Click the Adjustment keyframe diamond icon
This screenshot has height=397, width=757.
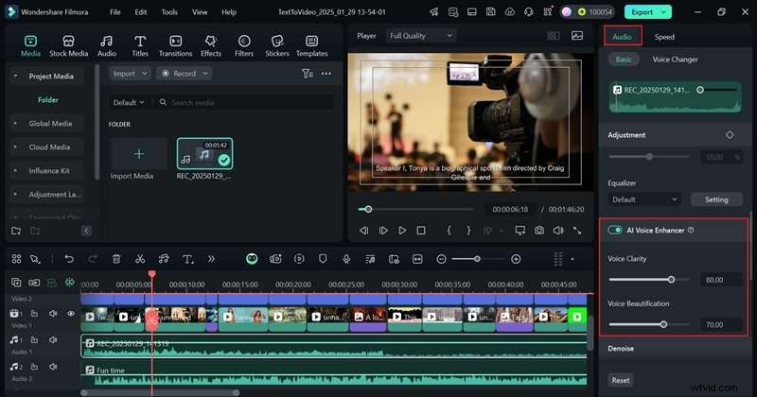point(730,135)
